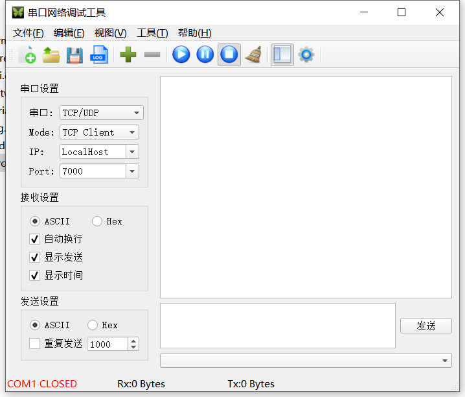Click the 串口设置 section label
Viewport: 465px width, 397px height.
coord(40,88)
